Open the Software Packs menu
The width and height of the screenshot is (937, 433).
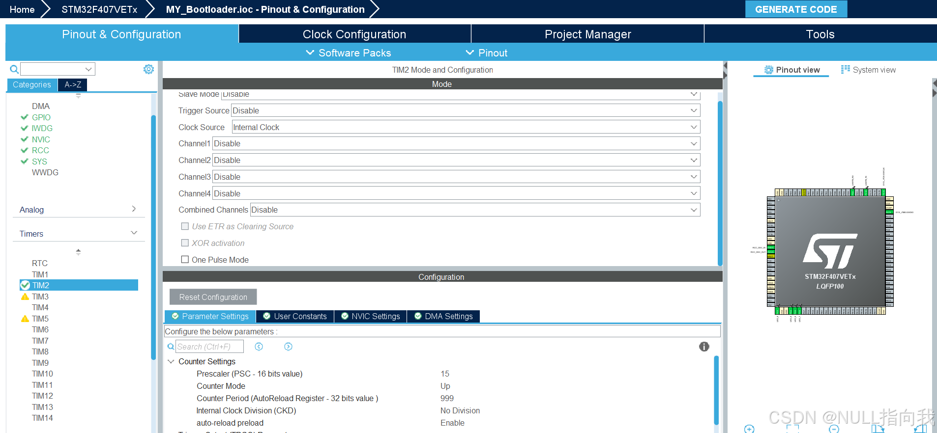pos(349,53)
